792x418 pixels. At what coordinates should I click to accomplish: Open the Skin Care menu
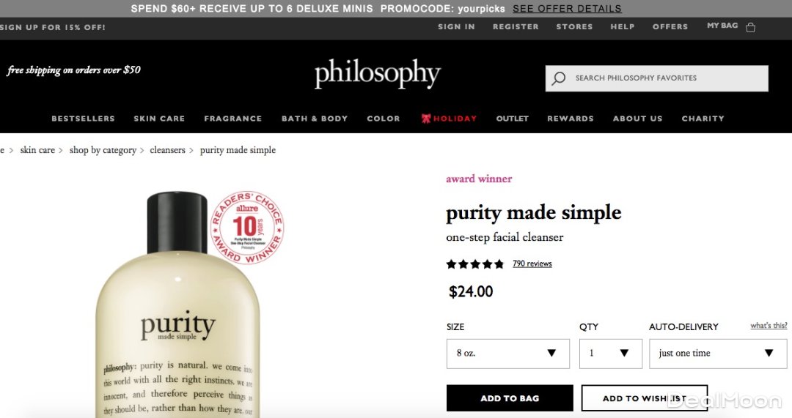(x=159, y=119)
